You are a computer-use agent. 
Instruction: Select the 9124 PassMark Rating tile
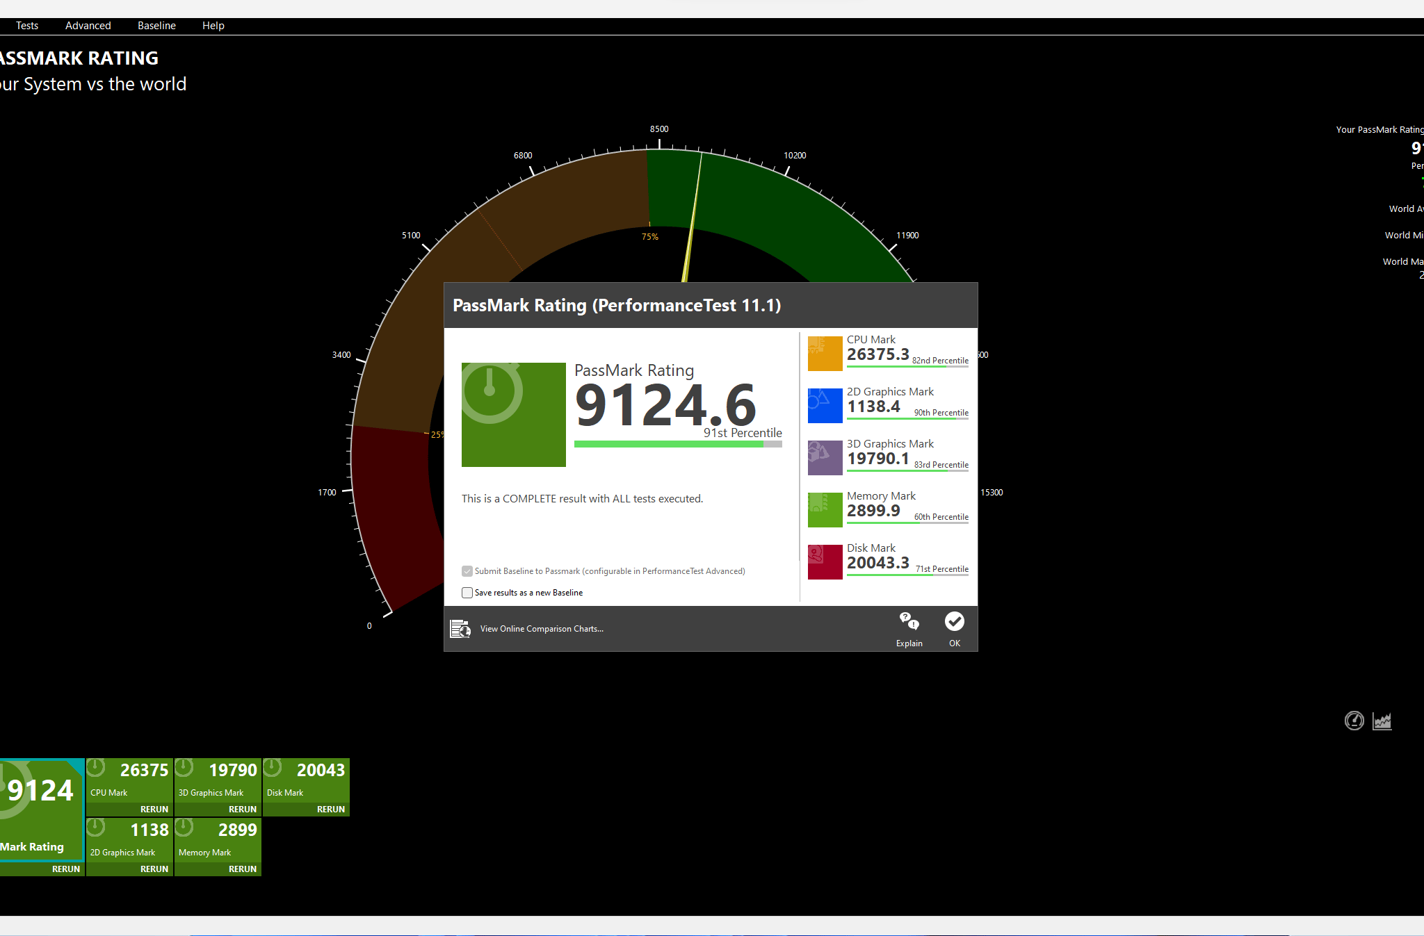(42, 810)
